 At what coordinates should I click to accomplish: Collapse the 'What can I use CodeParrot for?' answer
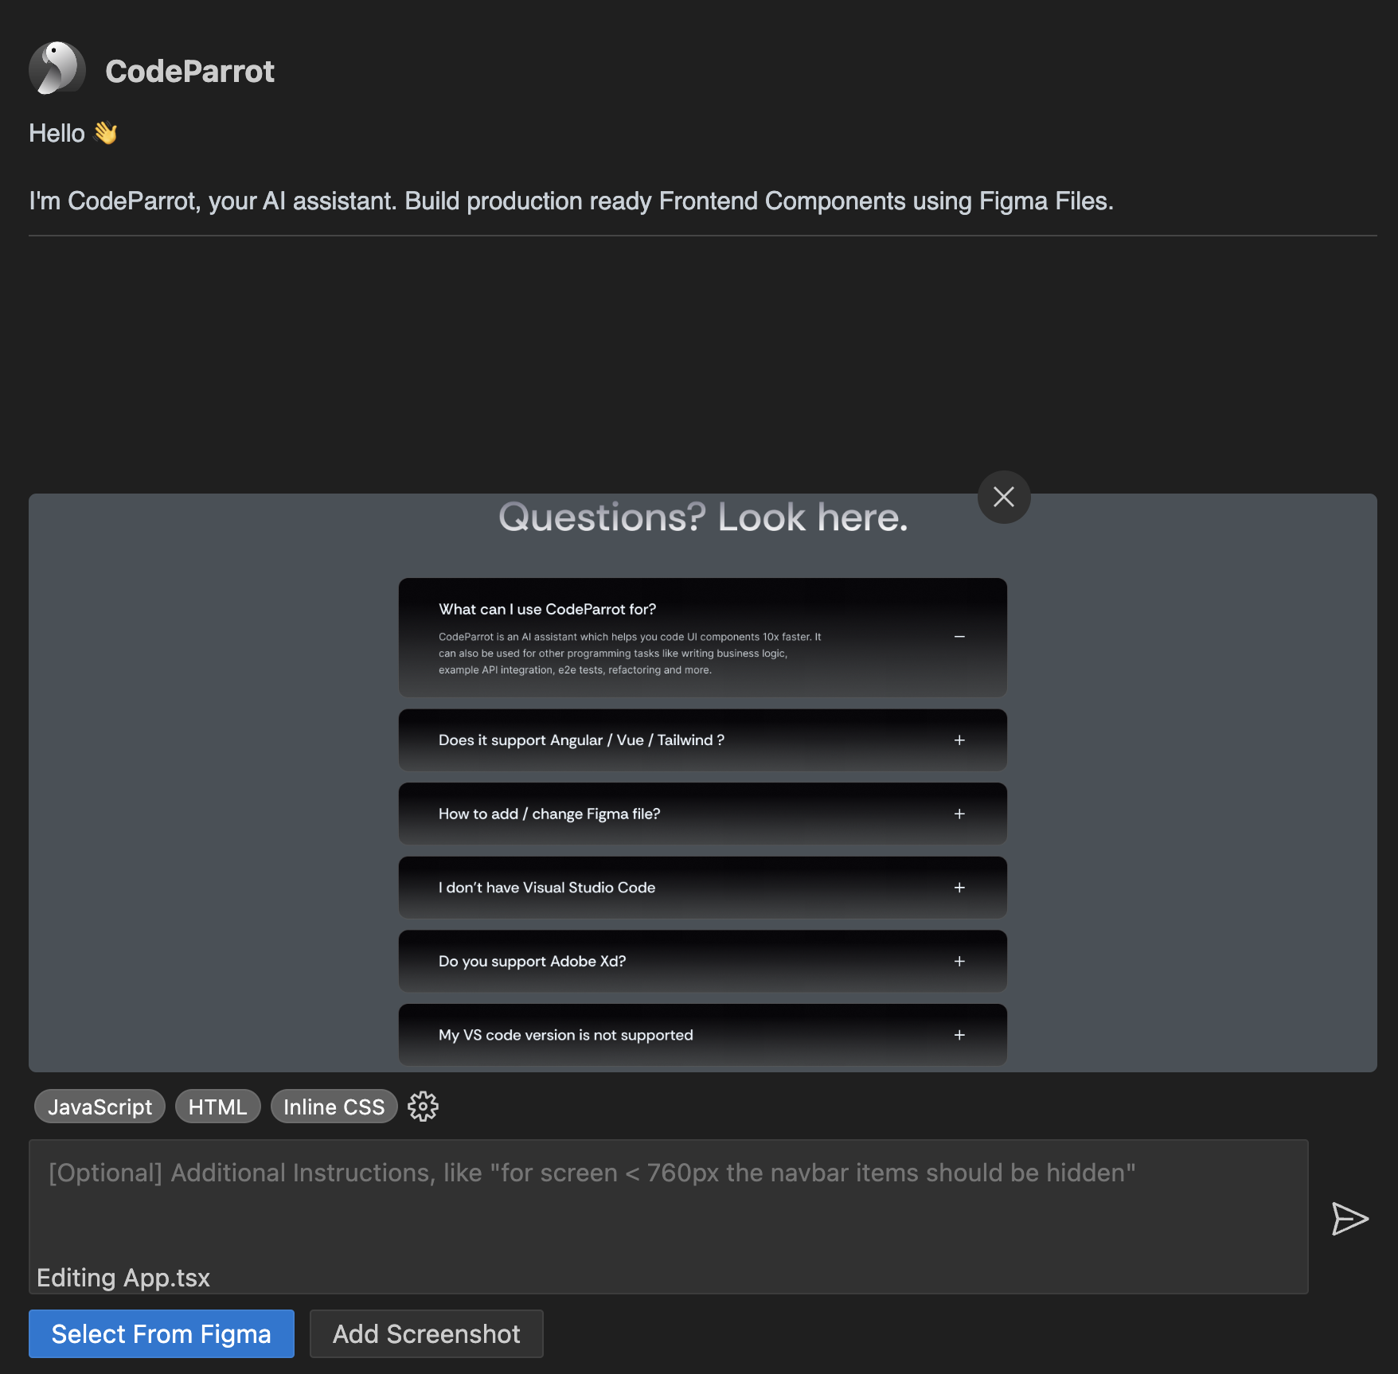point(959,637)
